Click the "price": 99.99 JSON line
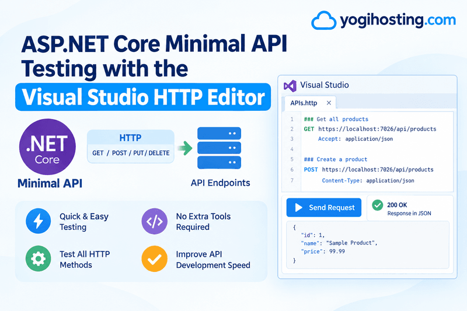The width and height of the screenshot is (467, 311). 323,251
